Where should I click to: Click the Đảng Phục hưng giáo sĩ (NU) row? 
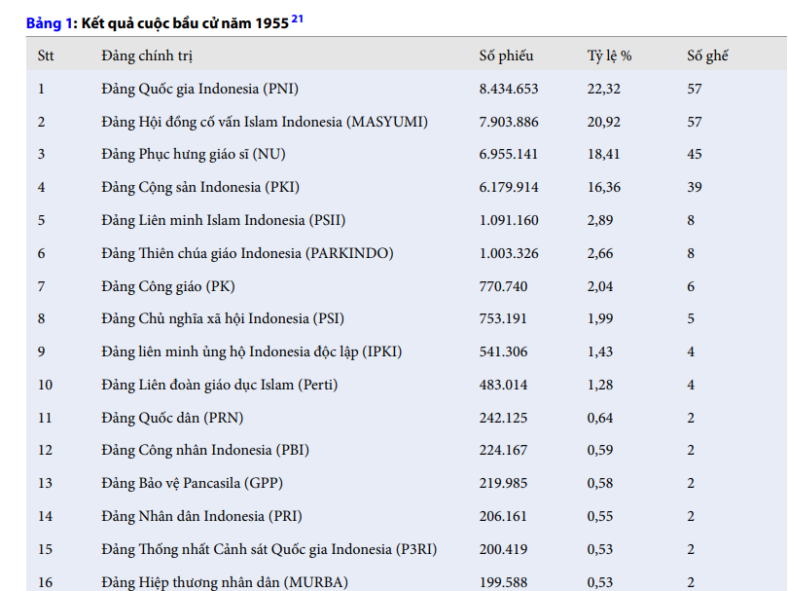[194, 154]
